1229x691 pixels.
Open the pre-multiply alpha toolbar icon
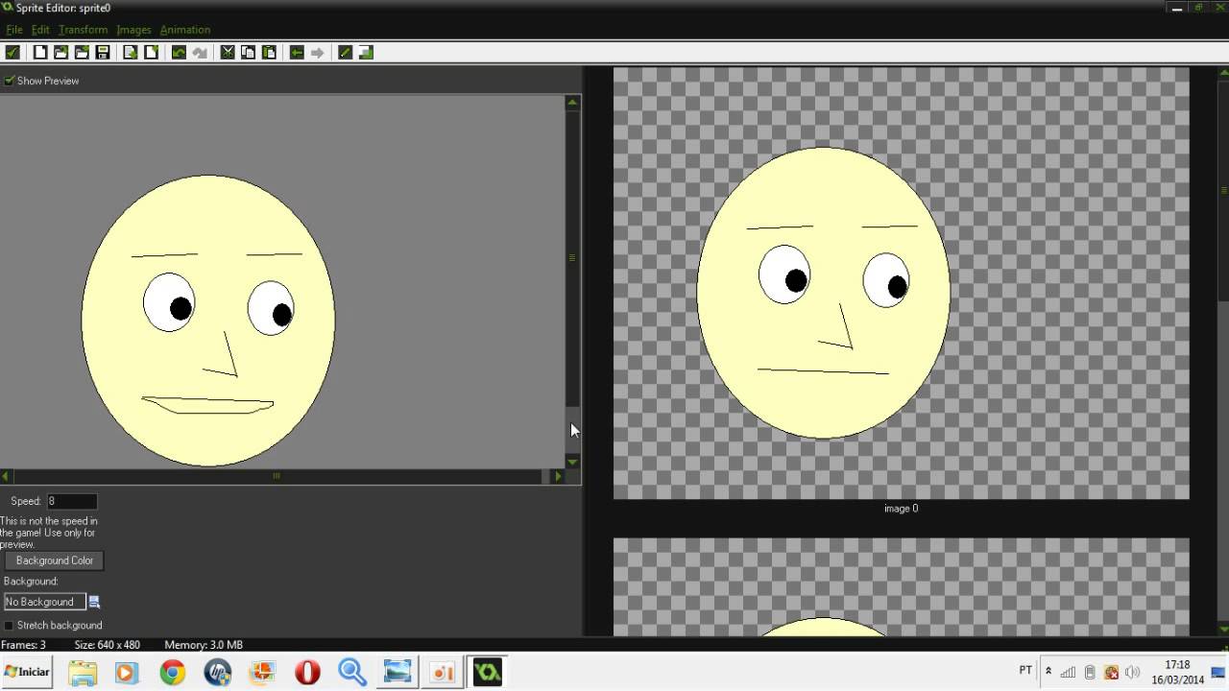pos(366,53)
